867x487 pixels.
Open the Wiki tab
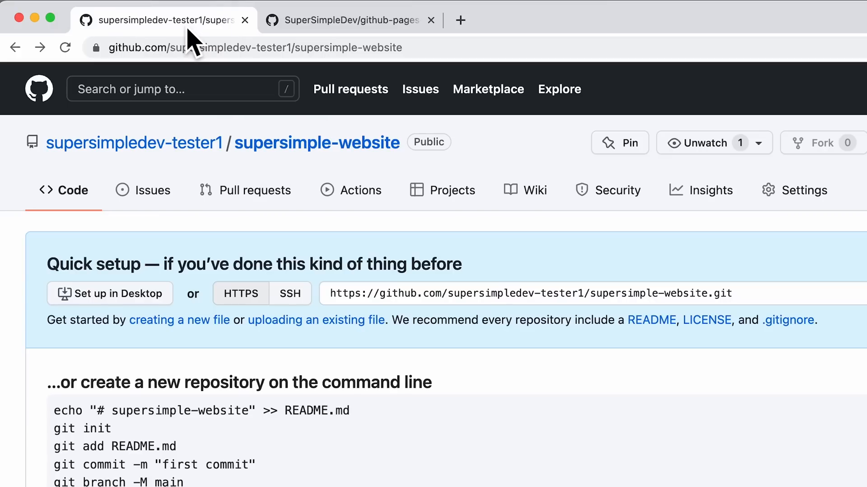(525, 190)
